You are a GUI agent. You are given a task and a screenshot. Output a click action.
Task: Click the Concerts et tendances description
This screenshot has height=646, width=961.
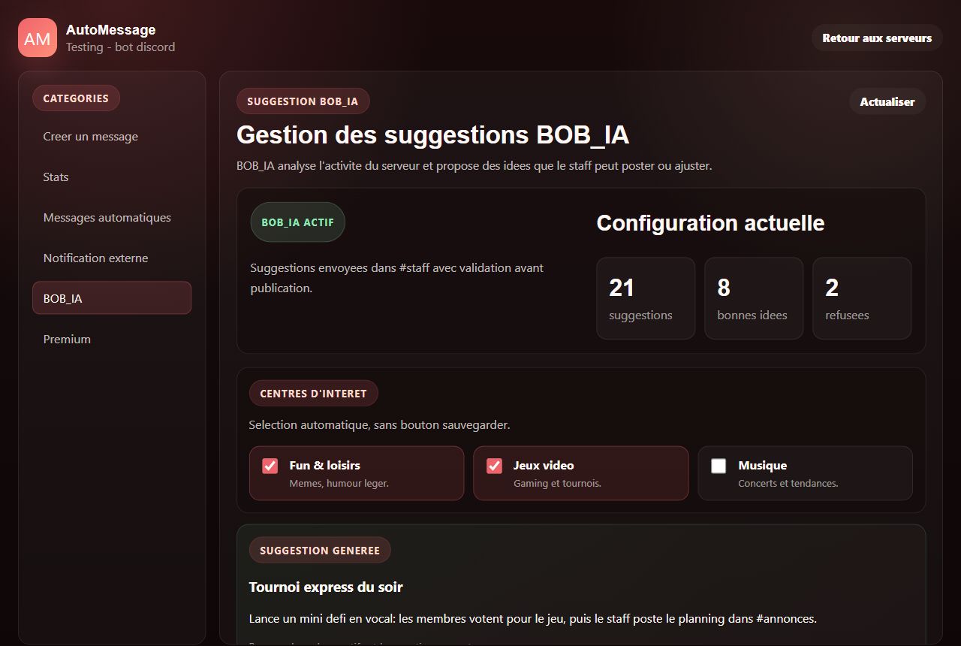[788, 484]
